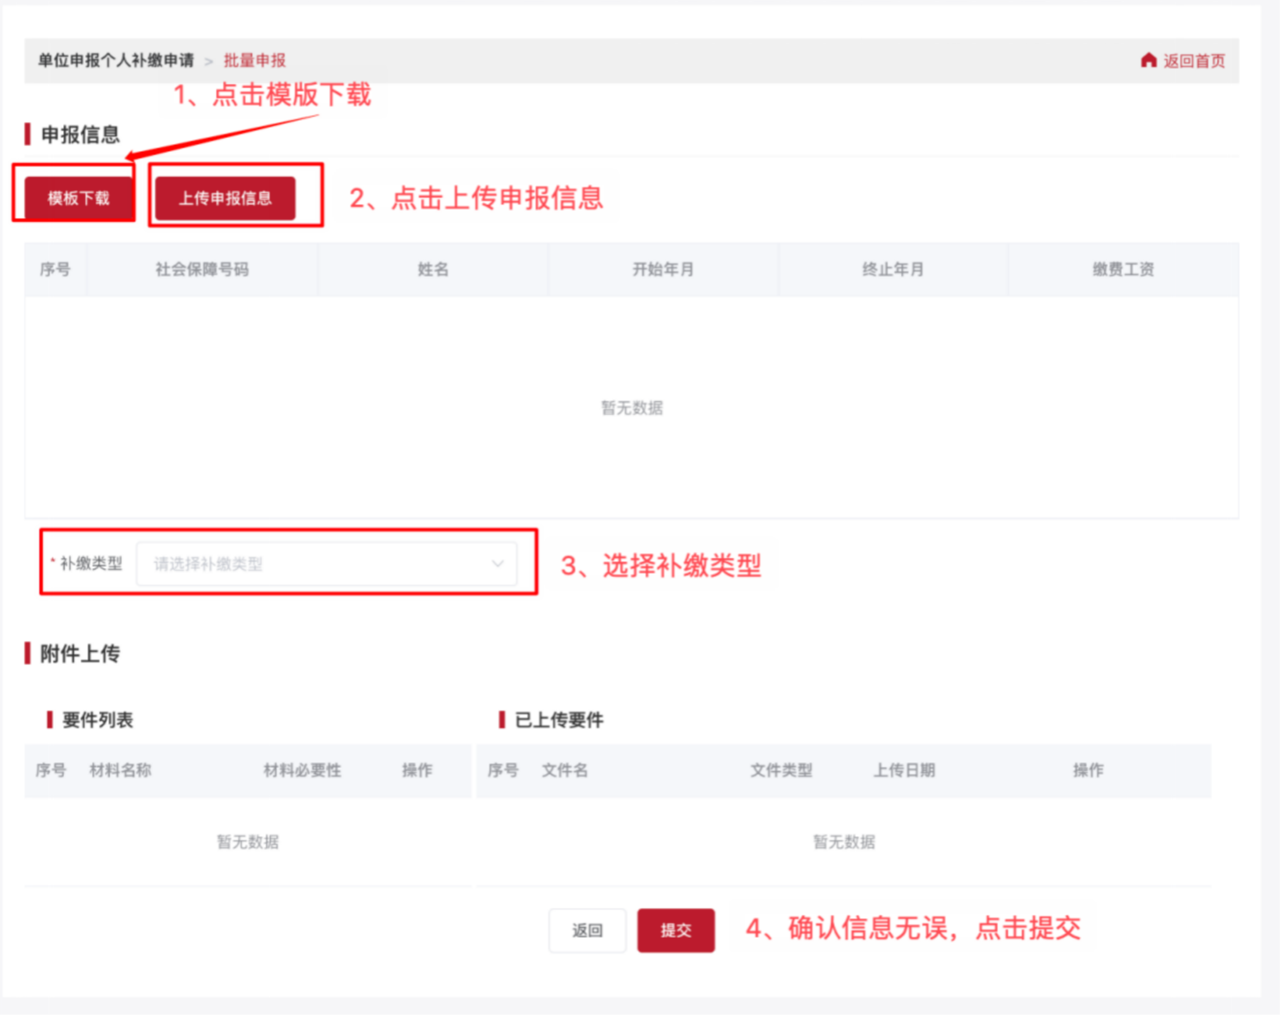Click the red 申报信息 section marker
This screenshot has width=1281, height=1017.
point(28,135)
